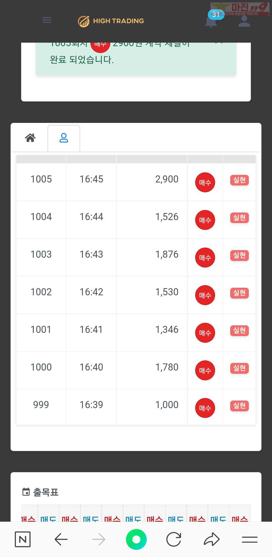
Task: Reload the page with refresh icon
Action: pyautogui.click(x=174, y=539)
